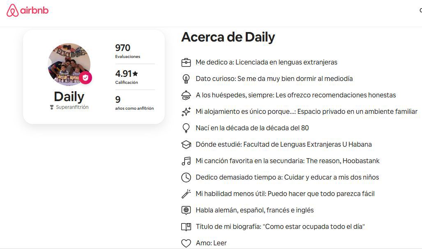422x249 pixels.
Task: Click the clock icon beside Dedico demasiado tiempo
Action: pos(186,178)
